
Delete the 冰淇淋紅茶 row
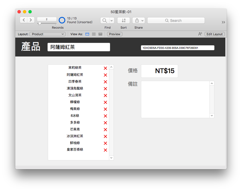(105, 136)
